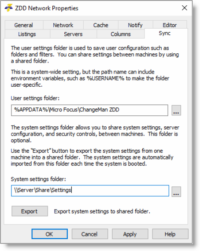Open the Columns tab
This screenshot has width=200, height=251.
tap(121, 34)
